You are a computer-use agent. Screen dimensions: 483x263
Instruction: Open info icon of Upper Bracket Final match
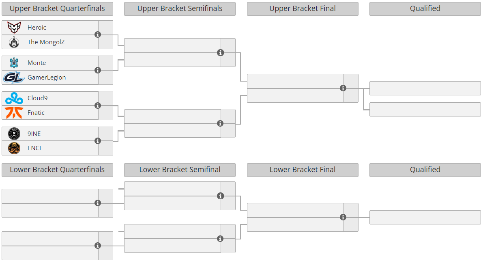point(343,88)
